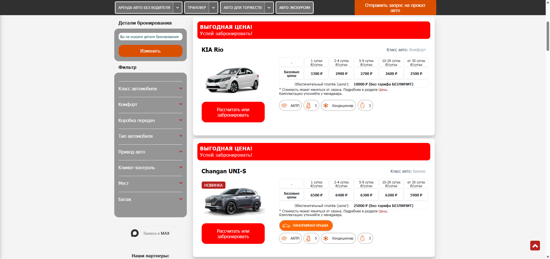Click the car icon on ПАНОРАМНАЯ КРЫША badge
The height and width of the screenshot is (259, 550).
(x=286, y=226)
